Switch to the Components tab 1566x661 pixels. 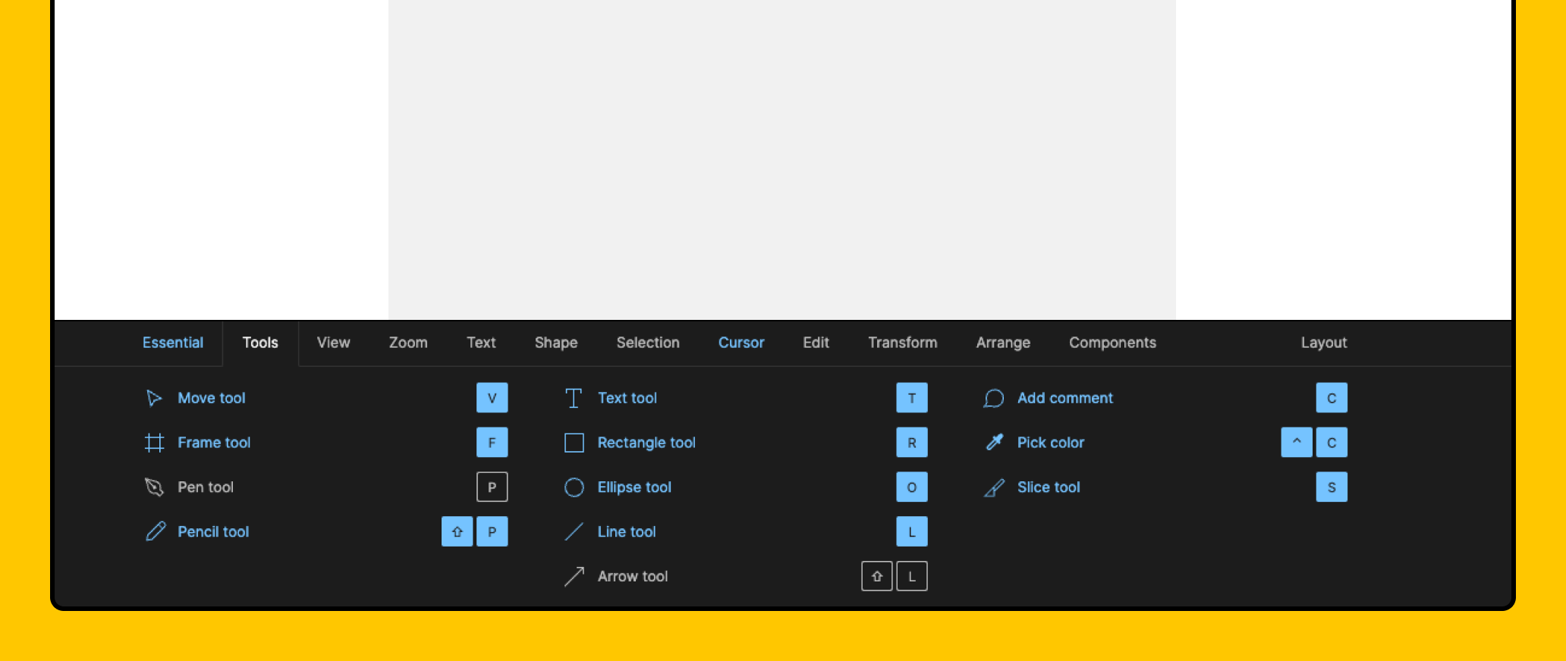point(1112,343)
